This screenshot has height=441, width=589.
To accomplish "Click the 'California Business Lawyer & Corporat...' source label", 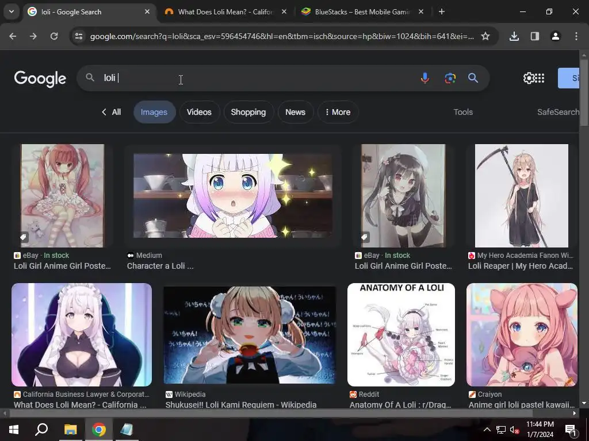I will click(x=86, y=394).
